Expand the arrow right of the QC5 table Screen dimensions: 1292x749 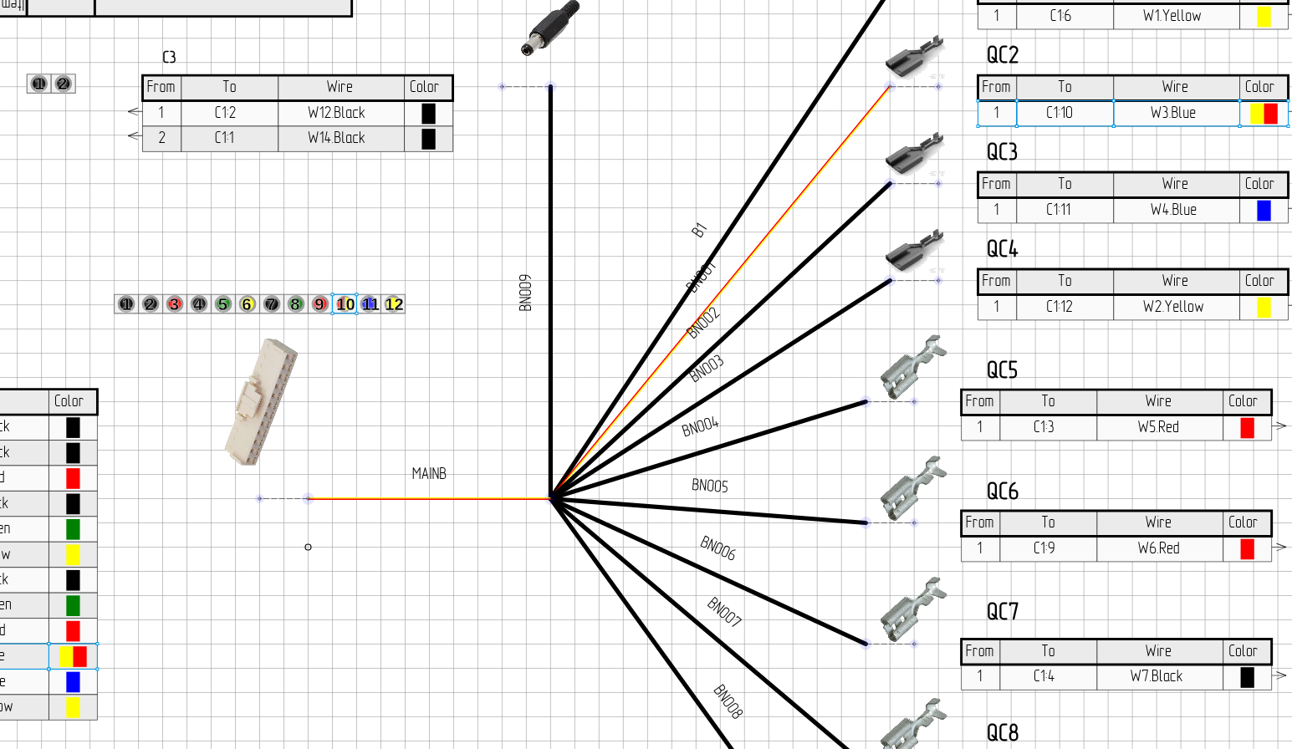click(x=1281, y=425)
